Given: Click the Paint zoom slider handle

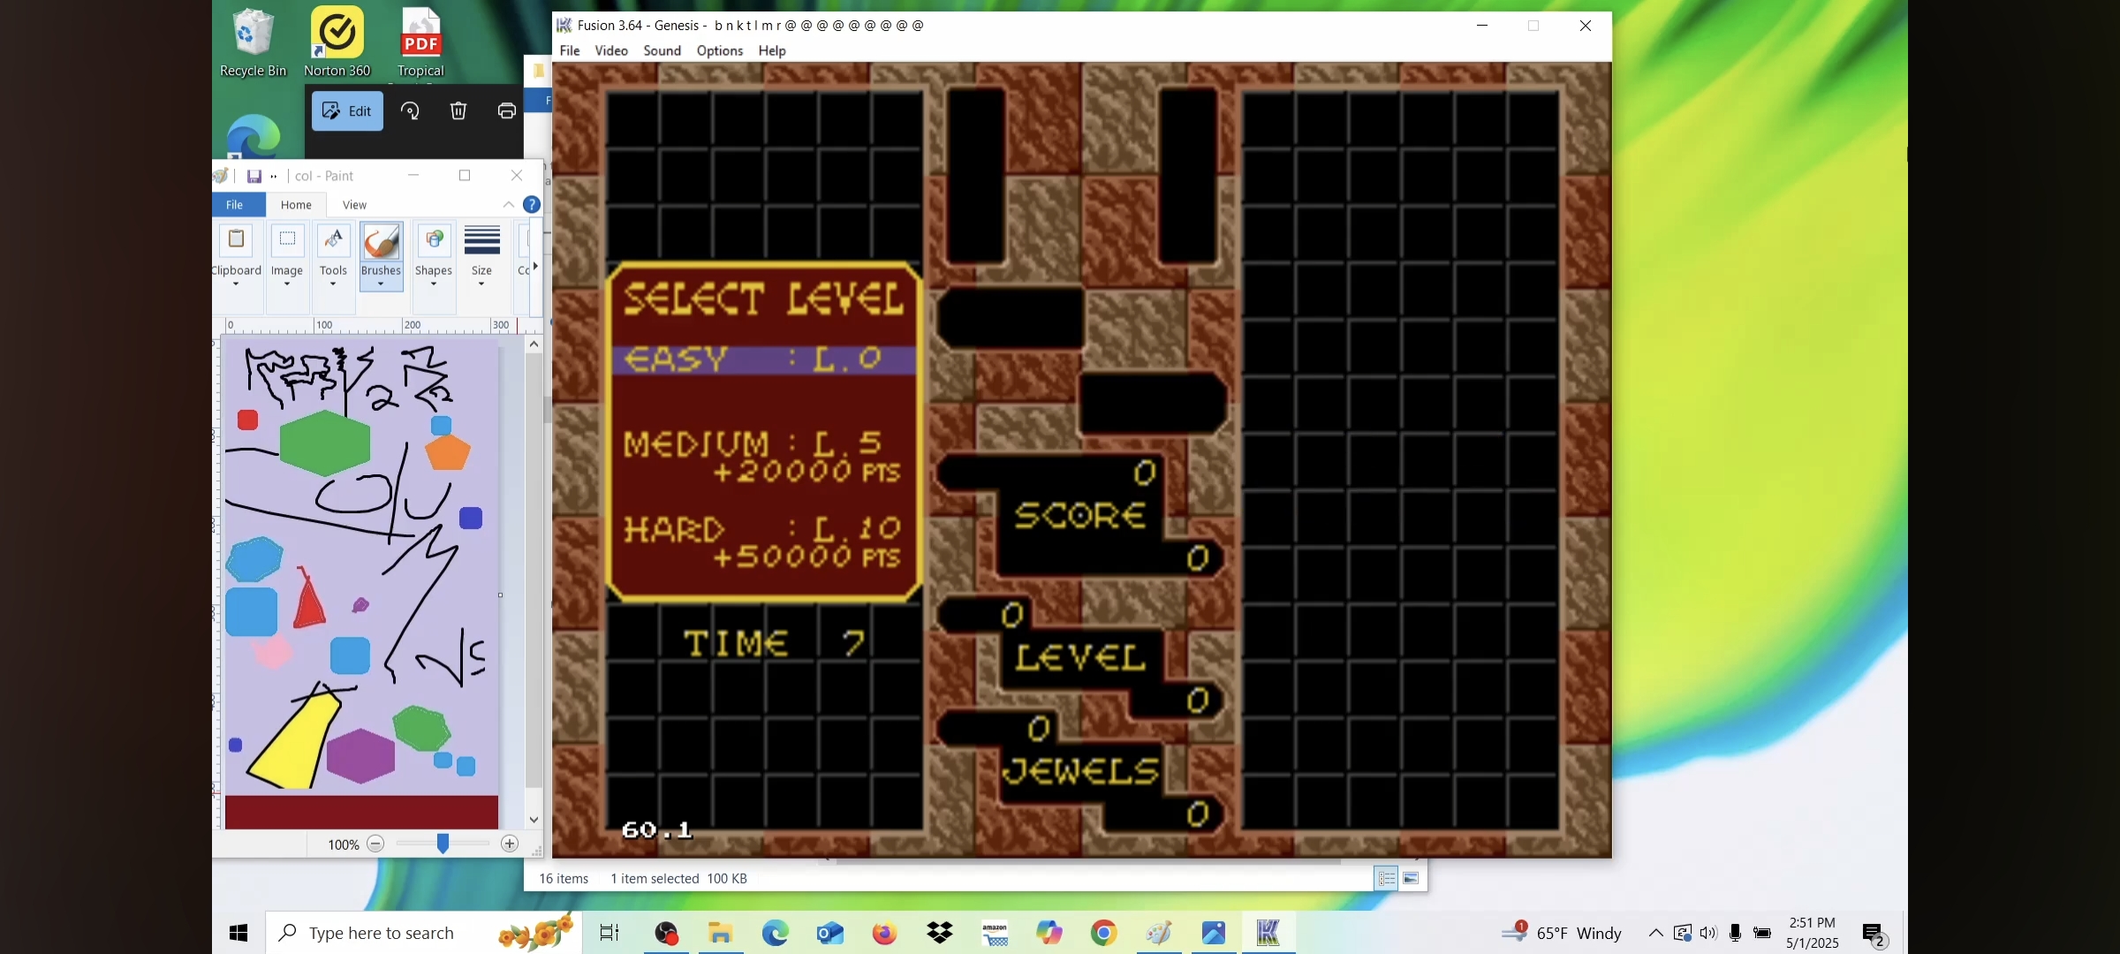Looking at the screenshot, I should (x=443, y=844).
